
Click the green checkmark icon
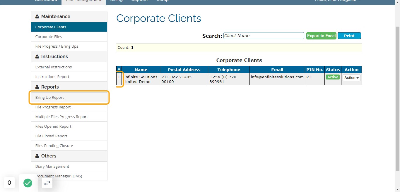(x=28, y=183)
